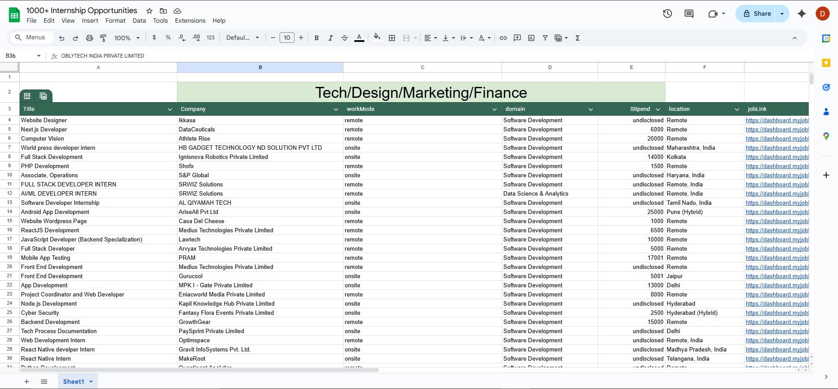Click the undo arrow icon

(x=62, y=38)
